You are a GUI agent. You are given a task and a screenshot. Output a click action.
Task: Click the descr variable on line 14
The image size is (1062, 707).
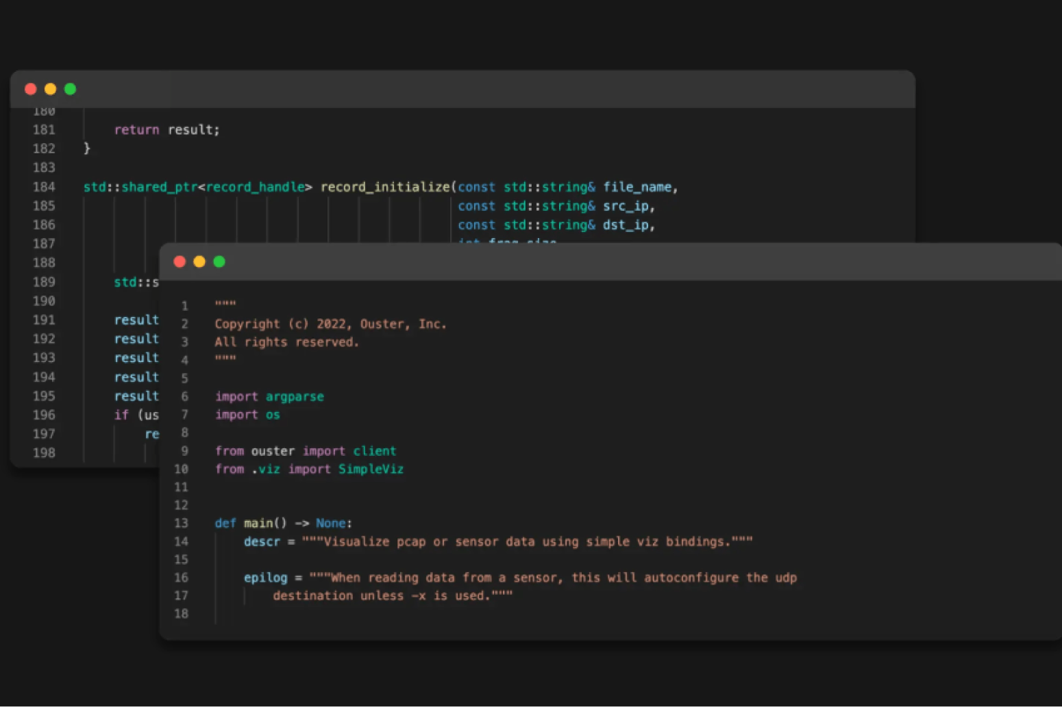pos(262,541)
